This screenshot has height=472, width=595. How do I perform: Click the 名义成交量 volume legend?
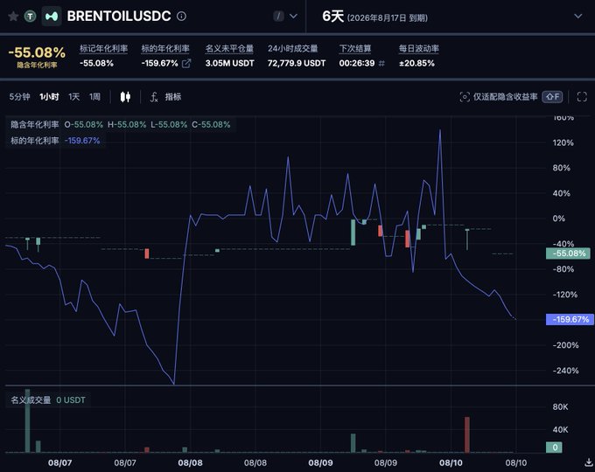pos(31,400)
